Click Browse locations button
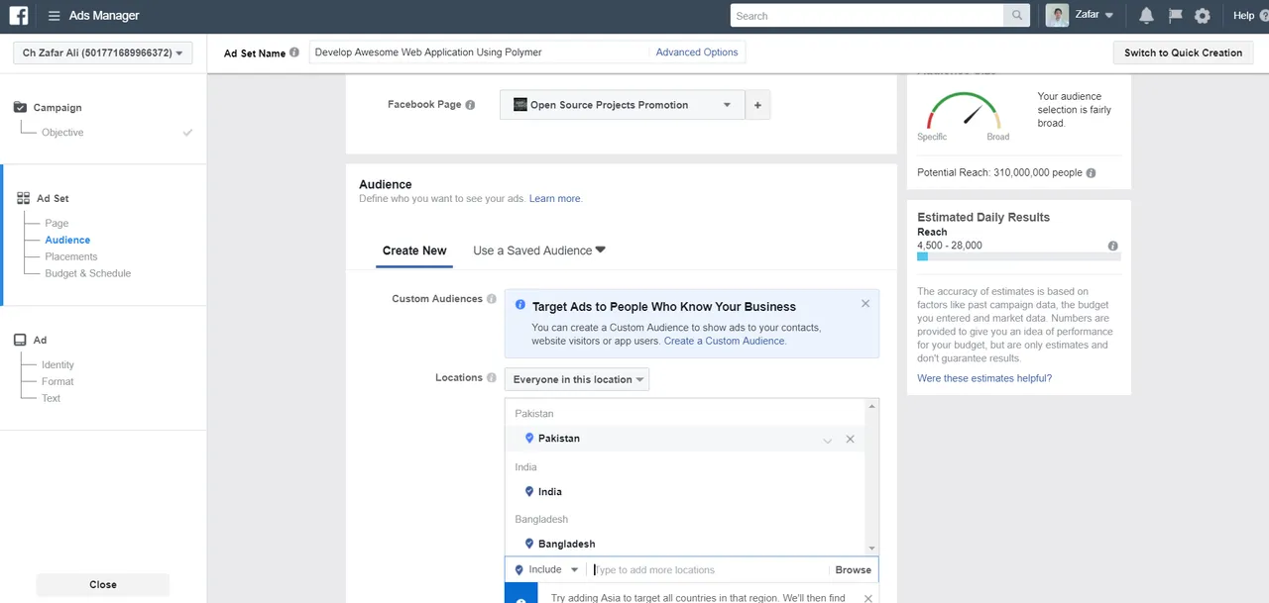The image size is (1269, 603). pyautogui.click(x=853, y=569)
